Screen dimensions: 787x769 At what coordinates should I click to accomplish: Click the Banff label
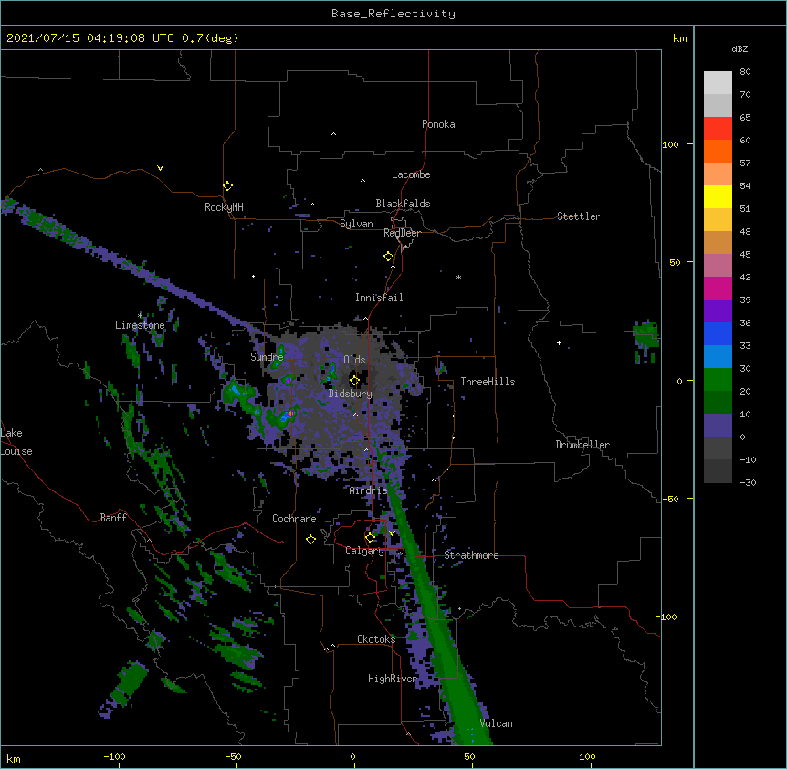pyautogui.click(x=113, y=518)
